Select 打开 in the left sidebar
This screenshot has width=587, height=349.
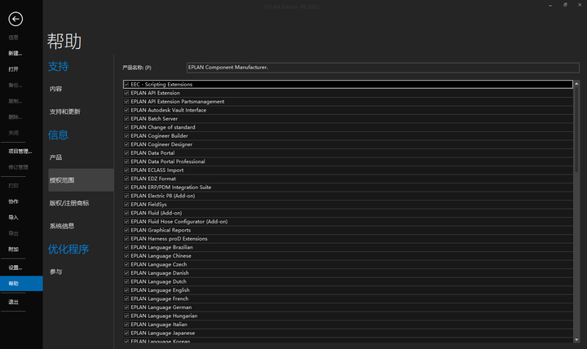[14, 69]
